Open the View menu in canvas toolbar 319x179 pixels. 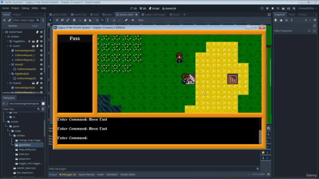pos(141,20)
